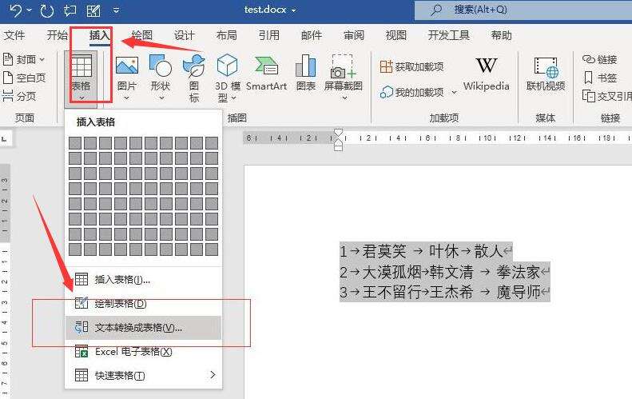
Task: Choose 插入表格(I)... menu item
Action: pos(143,279)
